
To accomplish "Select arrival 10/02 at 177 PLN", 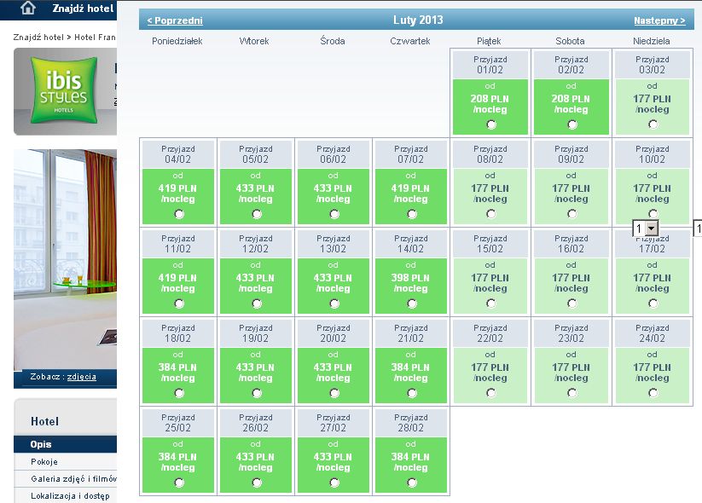I will (653, 213).
